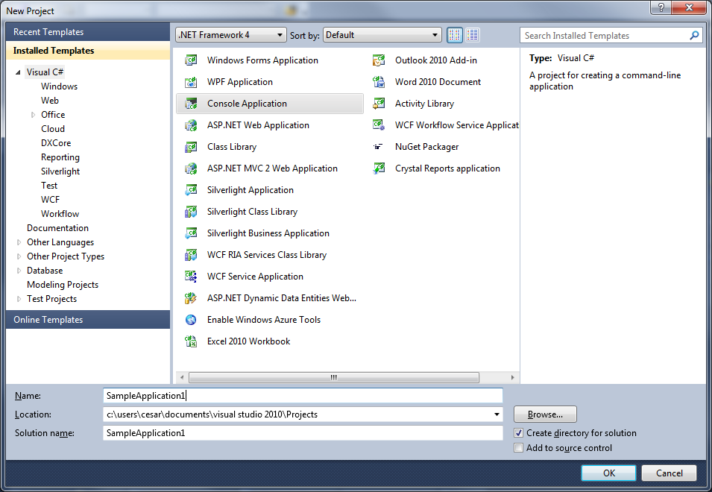Select the Windows category in tree
Screen dimensions: 712x492
tap(59, 86)
